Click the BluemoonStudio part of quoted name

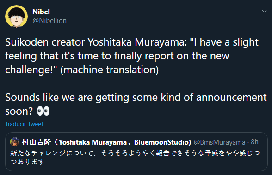pos(162,142)
